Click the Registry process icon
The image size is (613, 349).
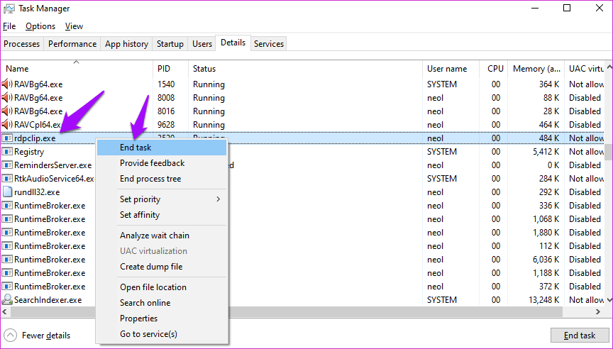8,152
